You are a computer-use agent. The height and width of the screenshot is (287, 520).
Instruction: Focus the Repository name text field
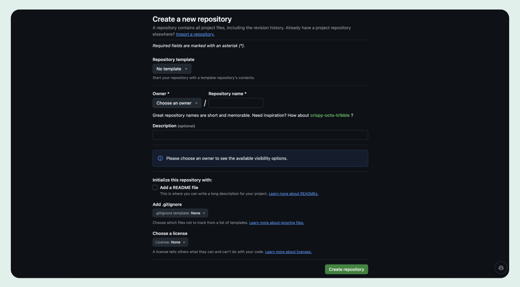236,103
